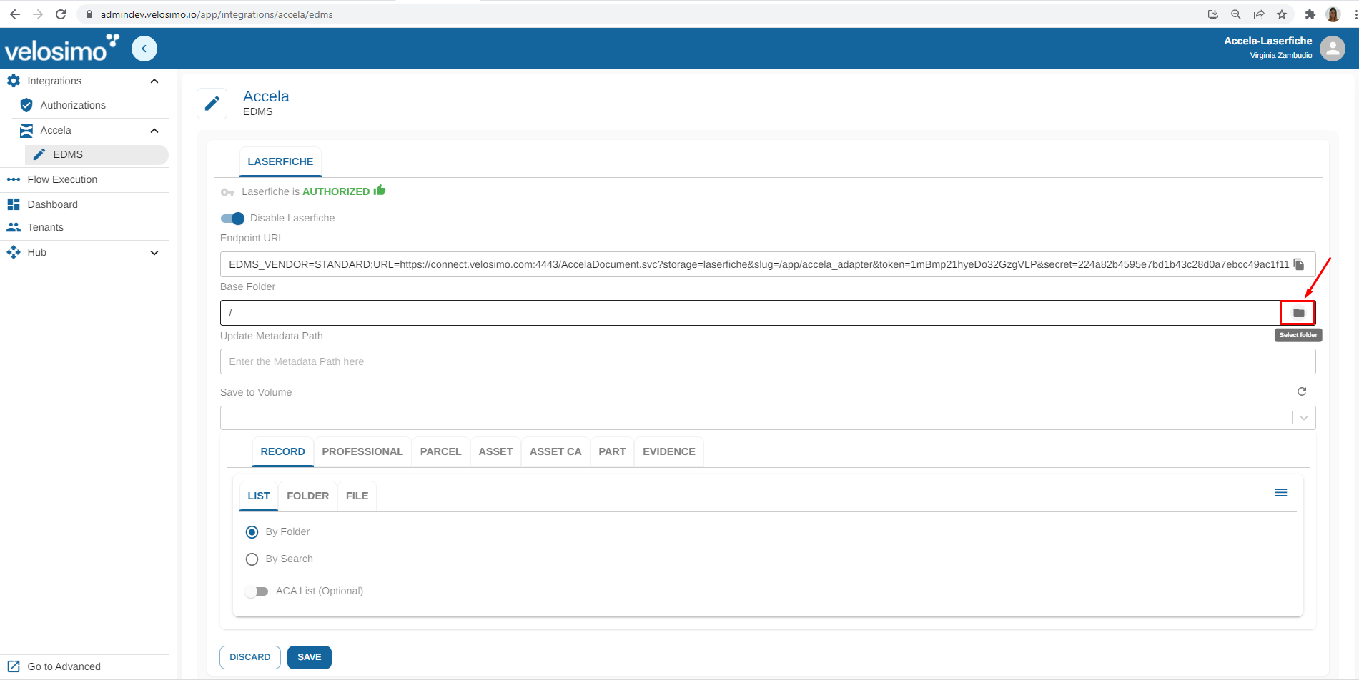1359x680 pixels.
Task: Switch to the LIST sub-tab
Action: (259, 496)
